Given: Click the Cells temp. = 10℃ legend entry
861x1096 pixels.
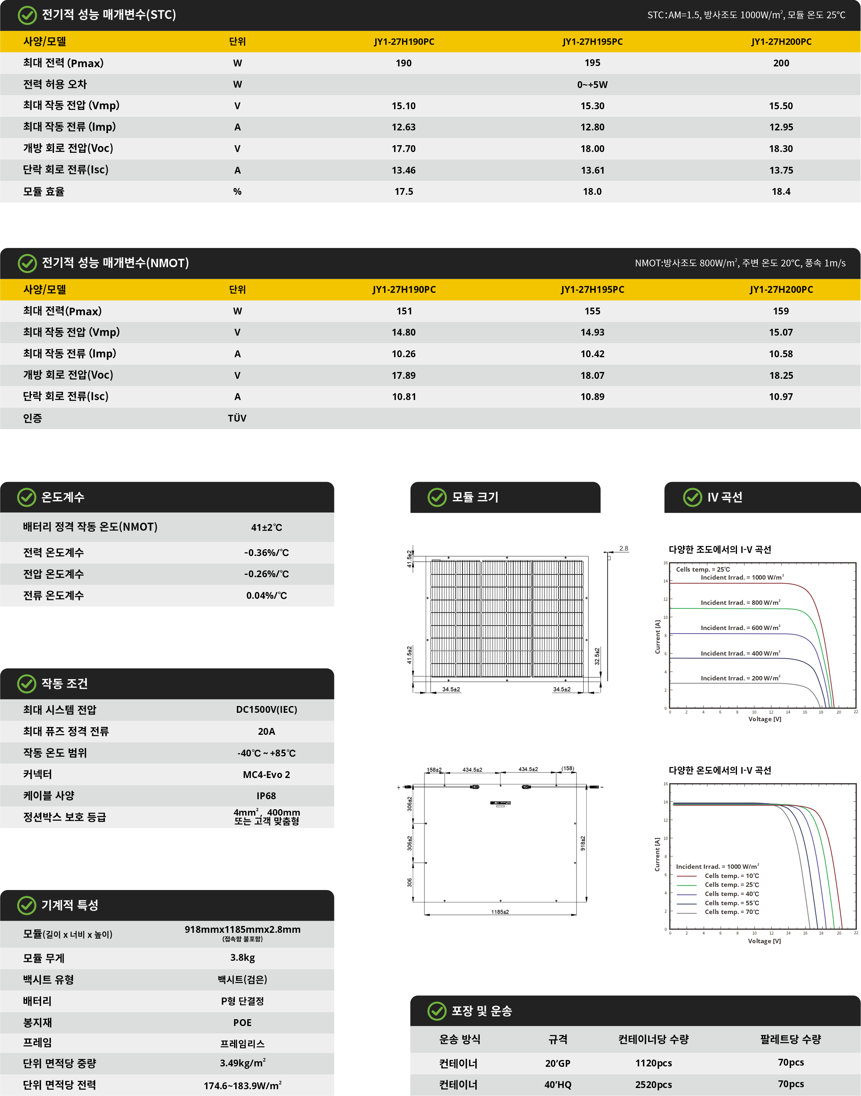Looking at the screenshot, I should 718,876.
